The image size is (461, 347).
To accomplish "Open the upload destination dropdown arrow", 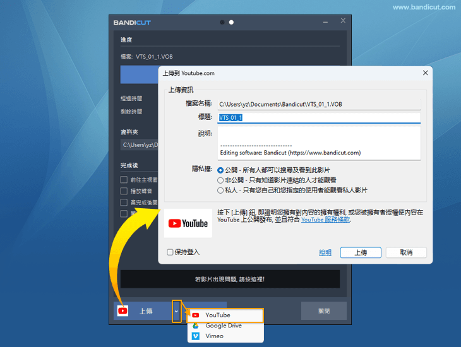I will pyautogui.click(x=176, y=311).
